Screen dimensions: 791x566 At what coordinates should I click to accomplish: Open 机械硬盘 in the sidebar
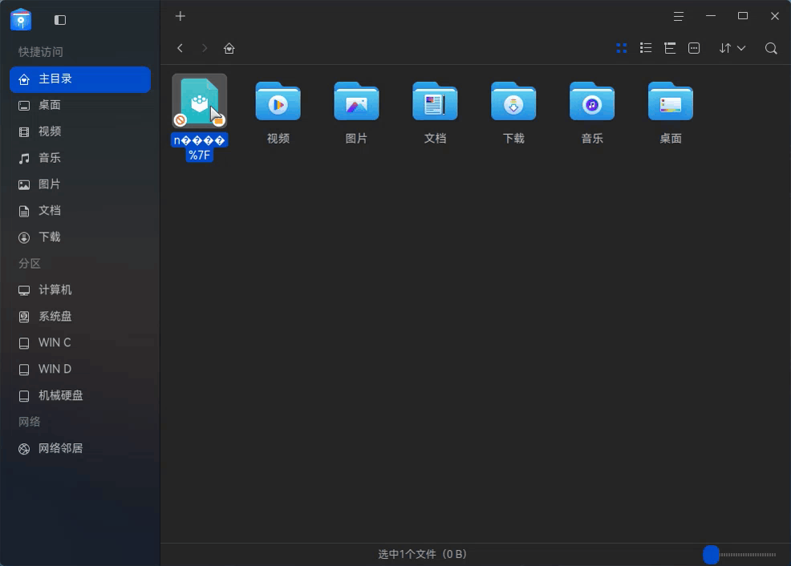click(x=80, y=396)
